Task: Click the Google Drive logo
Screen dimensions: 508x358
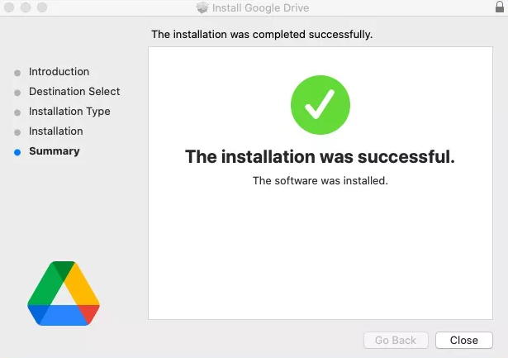Action: coord(64,294)
